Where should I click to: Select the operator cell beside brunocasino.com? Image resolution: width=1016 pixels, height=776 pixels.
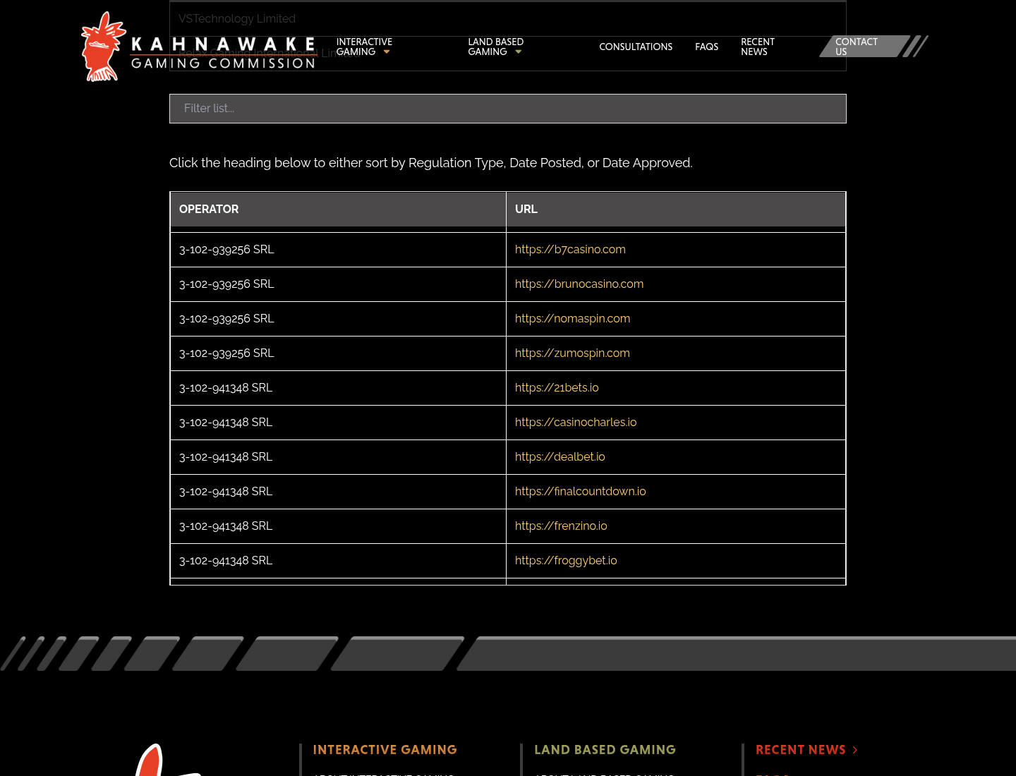click(338, 284)
